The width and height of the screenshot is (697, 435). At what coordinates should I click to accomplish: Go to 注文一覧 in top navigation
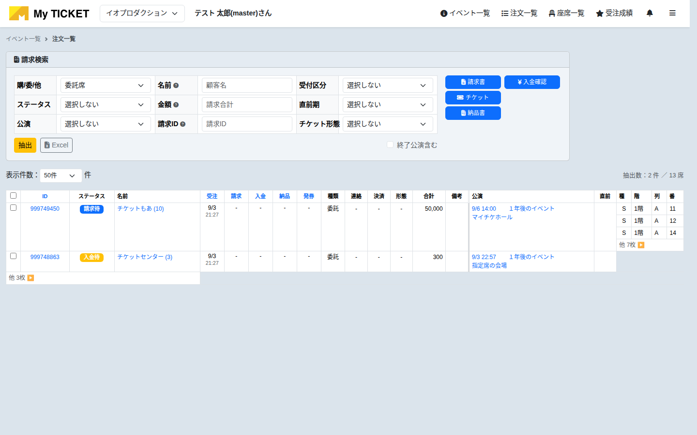point(519,13)
